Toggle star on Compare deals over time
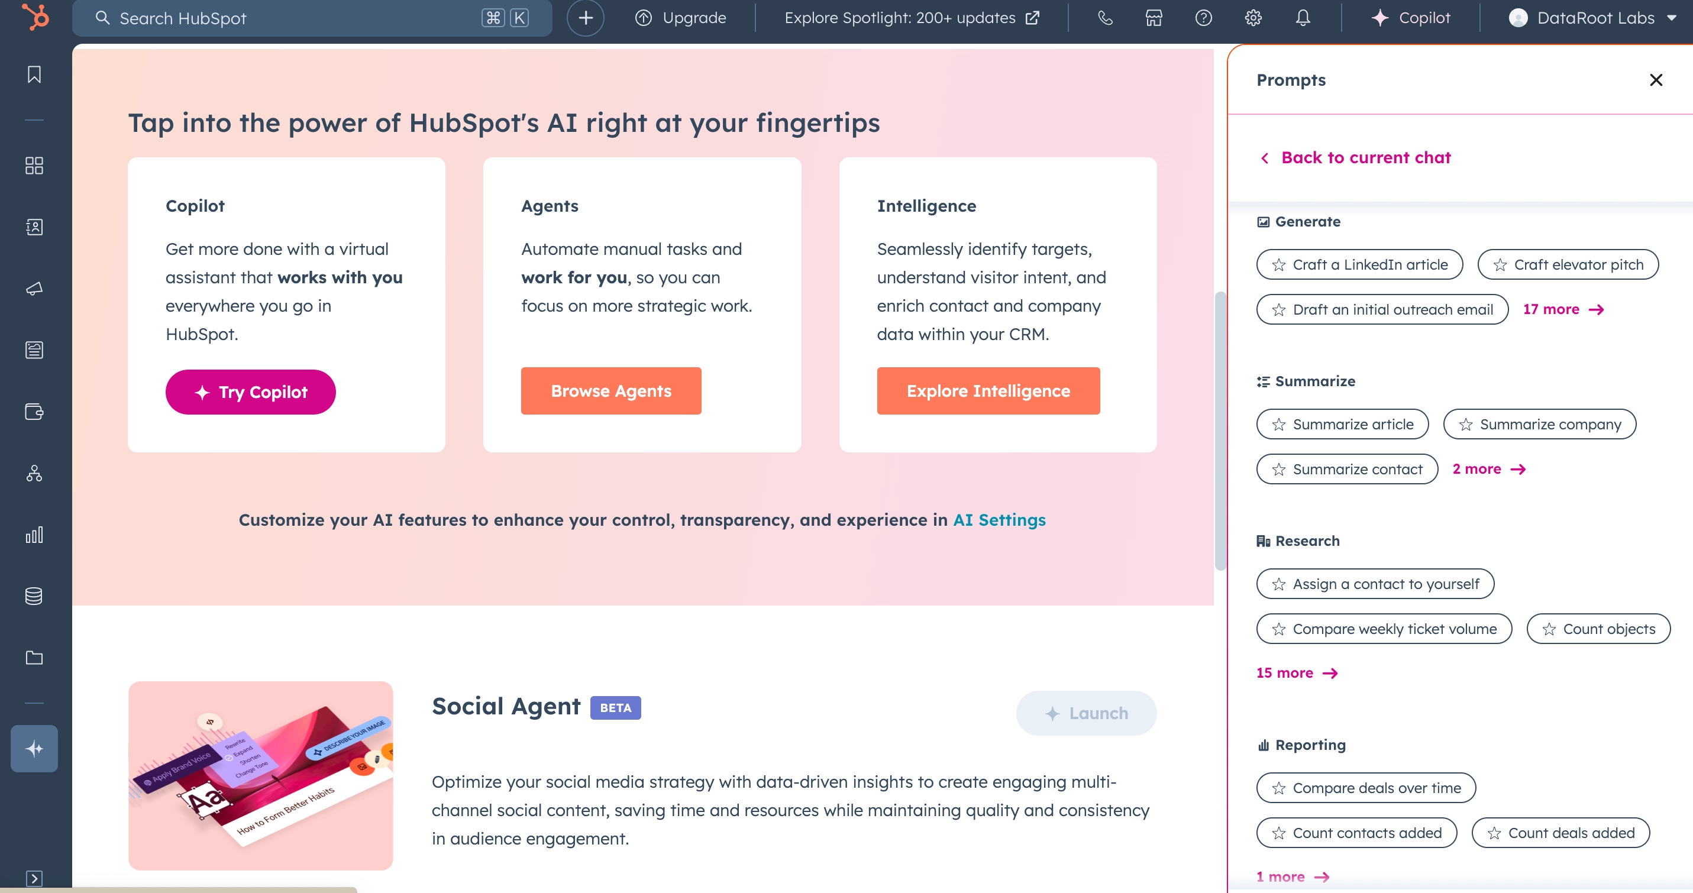The width and height of the screenshot is (1693, 893). click(x=1280, y=788)
